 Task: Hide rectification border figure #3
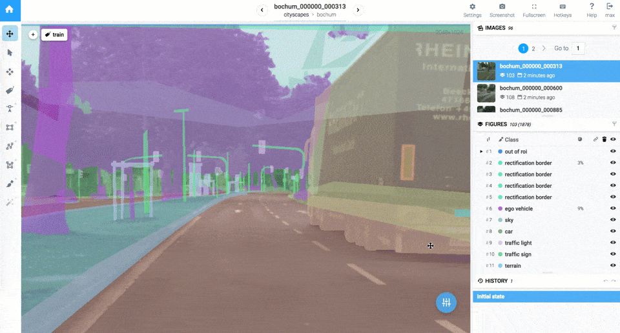[613, 174]
